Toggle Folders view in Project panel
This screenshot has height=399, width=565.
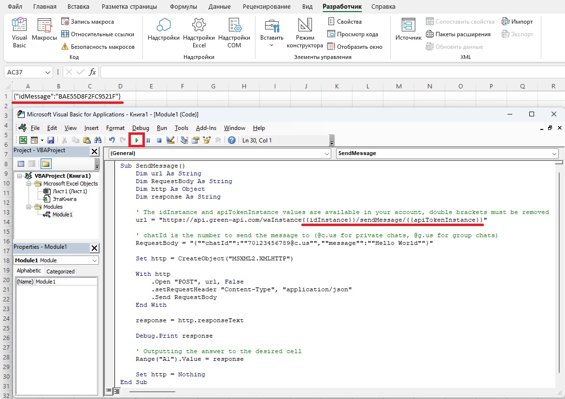click(x=46, y=164)
